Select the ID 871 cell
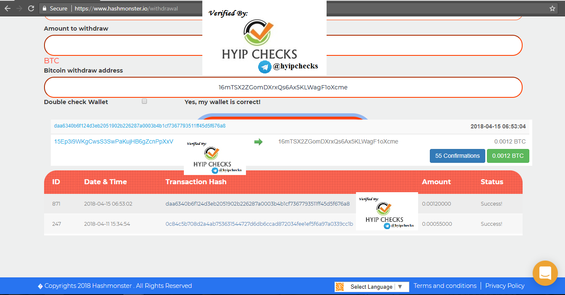565x295 pixels. [56, 204]
